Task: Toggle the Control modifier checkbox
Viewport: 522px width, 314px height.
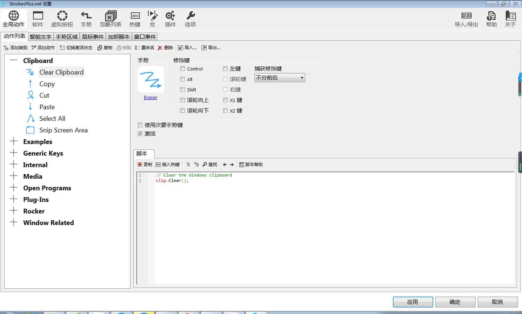Action: click(183, 69)
